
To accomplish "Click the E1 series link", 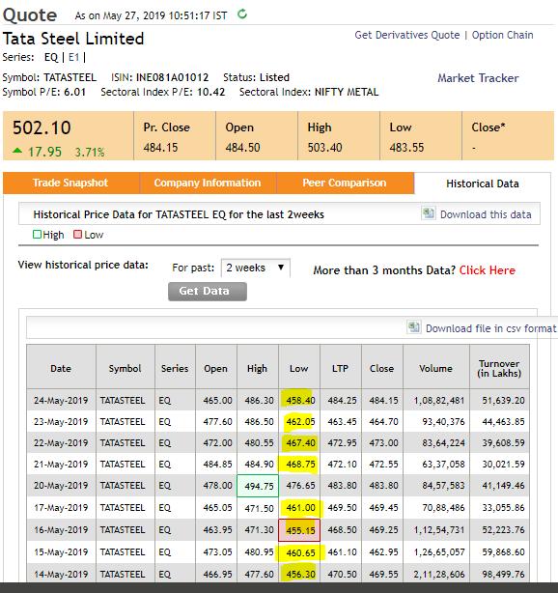I will click(x=73, y=58).
